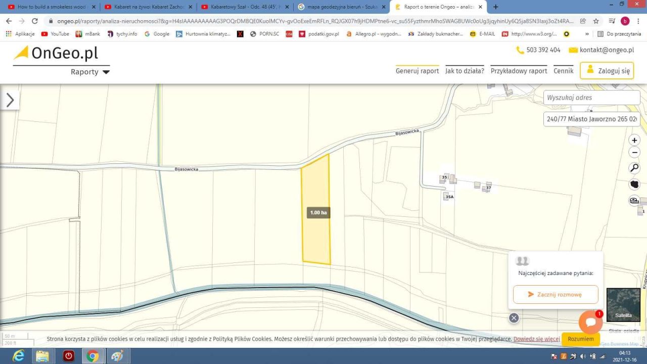Open Chrome from the Windows taskbar
The width and height of the screenshot is (647, 364).
(93, 356)
